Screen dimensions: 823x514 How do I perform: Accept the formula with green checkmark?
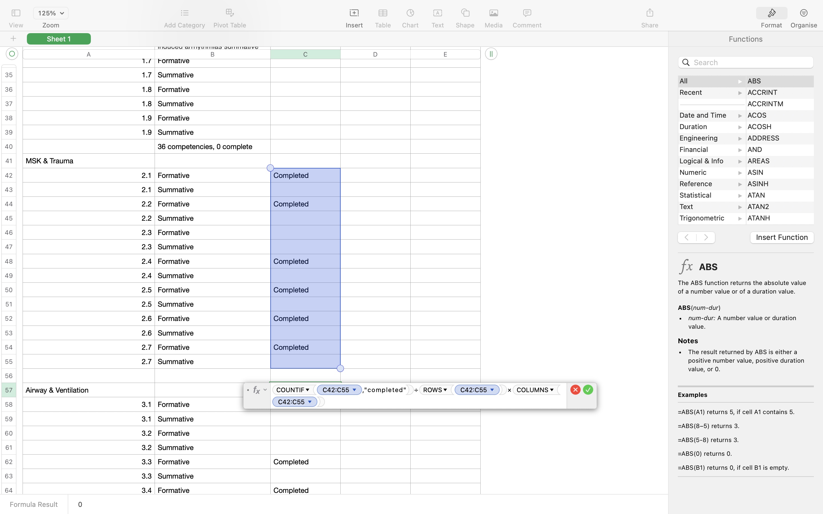[x=588, y=389]
